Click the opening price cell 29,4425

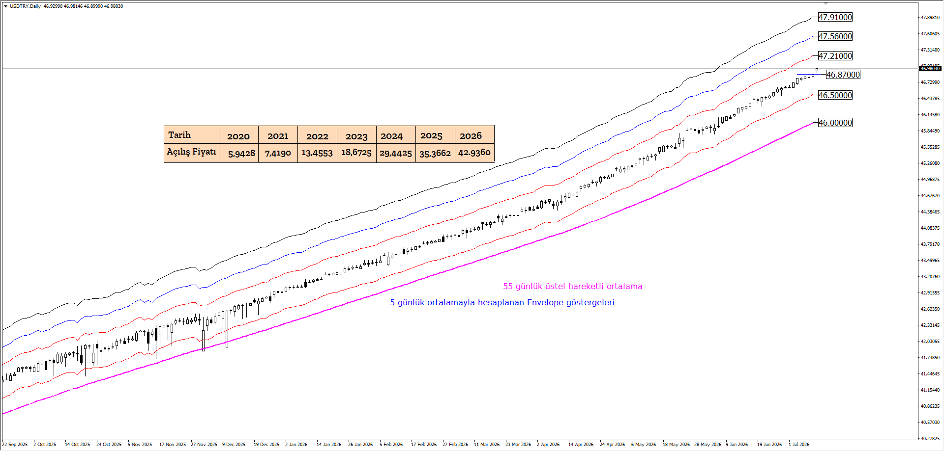(396, 153)
